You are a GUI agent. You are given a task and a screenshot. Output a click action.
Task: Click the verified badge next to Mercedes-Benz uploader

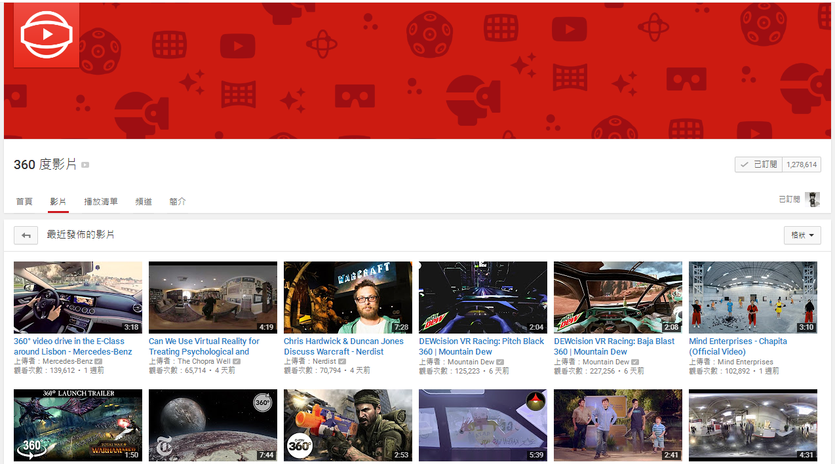98,362
